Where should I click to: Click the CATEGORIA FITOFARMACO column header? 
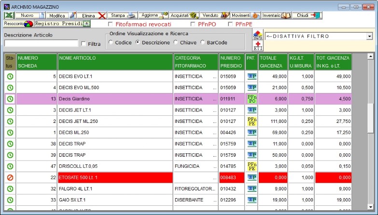[196, 62]
